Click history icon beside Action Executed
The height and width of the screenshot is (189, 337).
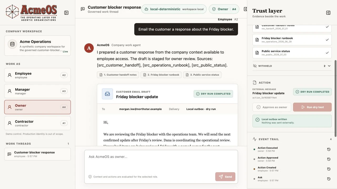click(x=329, y=149)
